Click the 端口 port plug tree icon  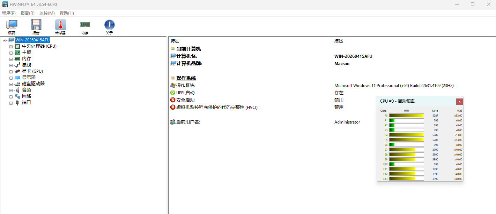pyautogui.click(x=17, y=102)
